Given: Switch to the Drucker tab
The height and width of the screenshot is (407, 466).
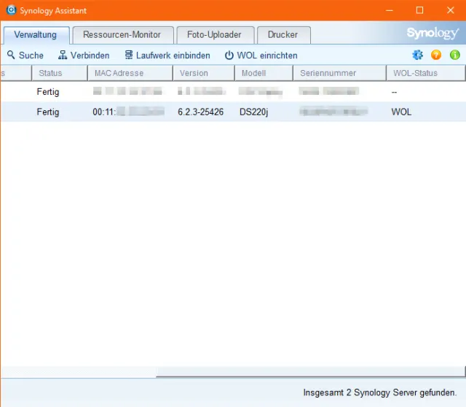Looking at the screenshot, I should [284, 35].
